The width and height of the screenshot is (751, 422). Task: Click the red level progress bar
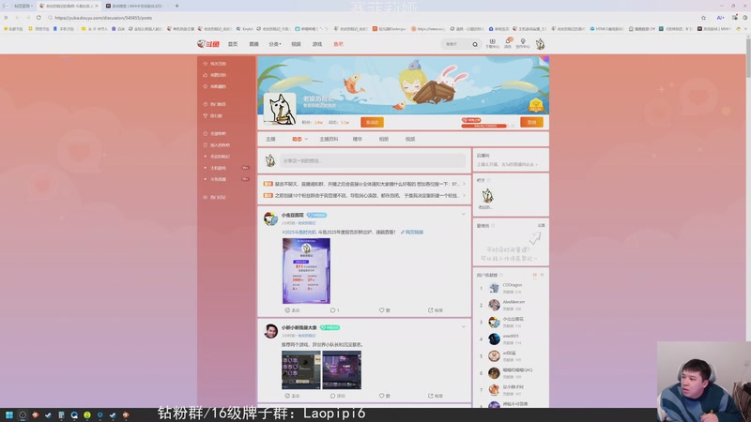tap(483, 126)
